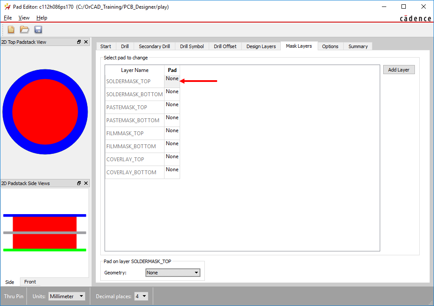Select the Side view tab
The image size is (434, 306).
click(x=10, y=282)
